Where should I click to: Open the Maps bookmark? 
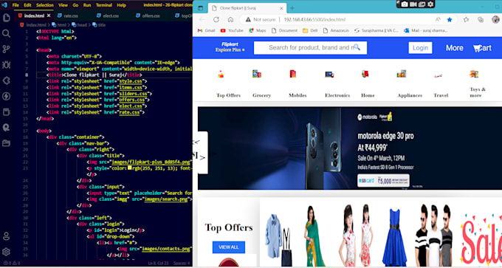[x=258, y=31]
